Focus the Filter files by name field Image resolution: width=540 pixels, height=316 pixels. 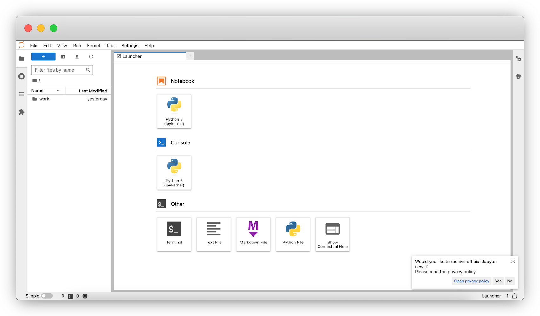click(x=59, y=70)
